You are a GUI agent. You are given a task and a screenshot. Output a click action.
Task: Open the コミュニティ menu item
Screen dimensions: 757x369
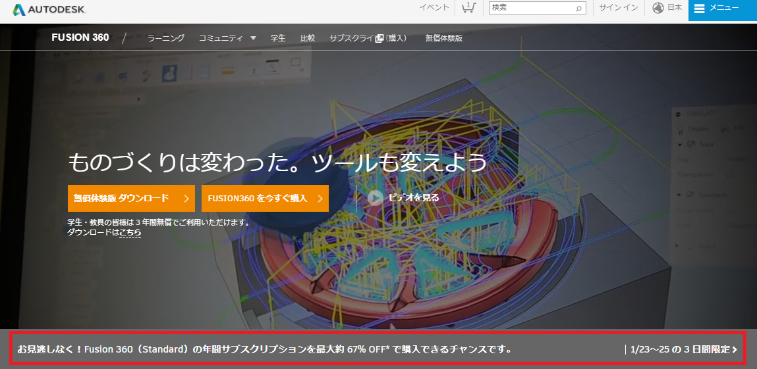pyautogui.click(x=221, y=38)
